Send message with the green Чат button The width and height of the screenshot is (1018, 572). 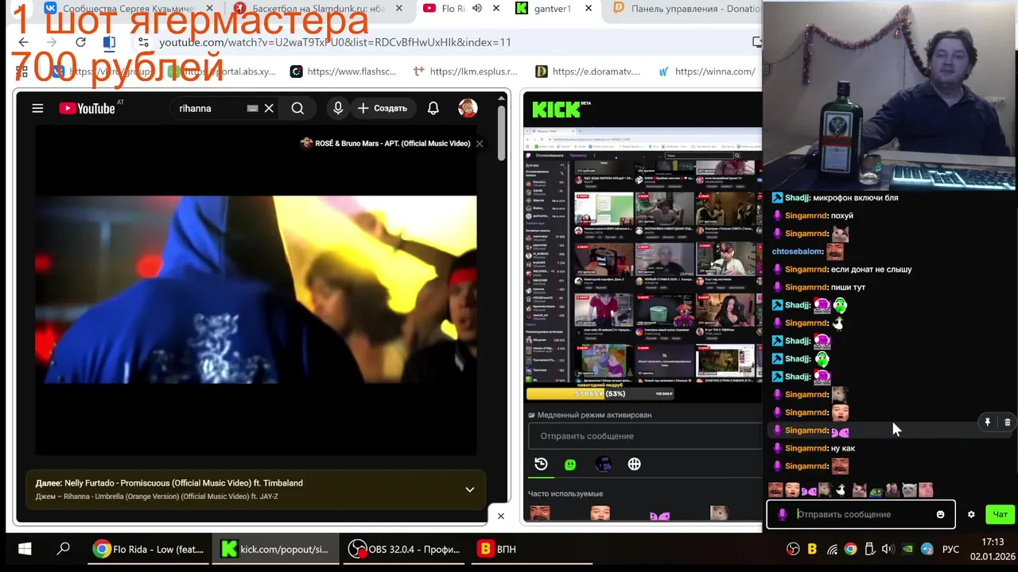point(1000,515)
